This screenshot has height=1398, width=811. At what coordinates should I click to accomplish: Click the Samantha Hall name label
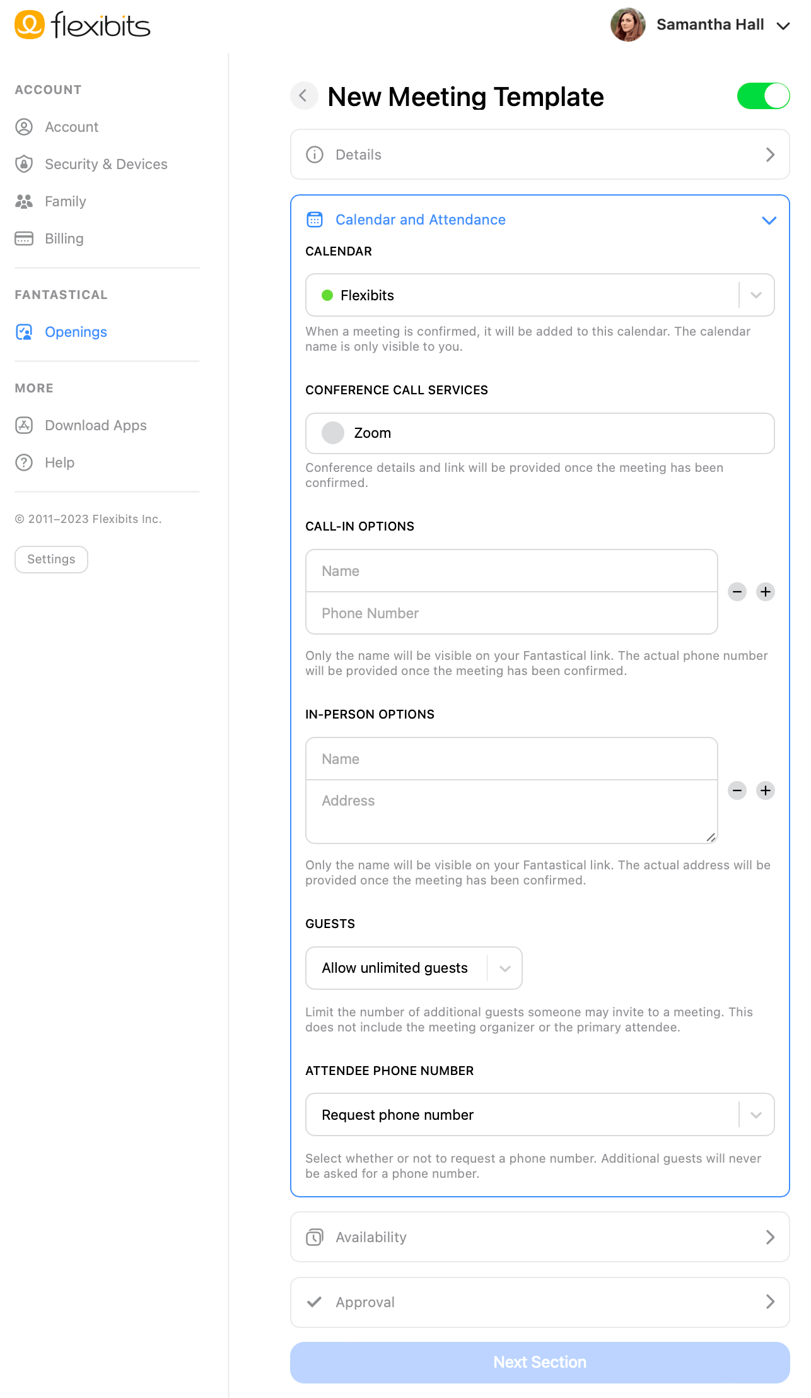coord(710,25)
